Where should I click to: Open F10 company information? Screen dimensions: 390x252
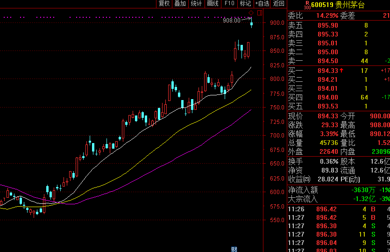tap(229, 4)
